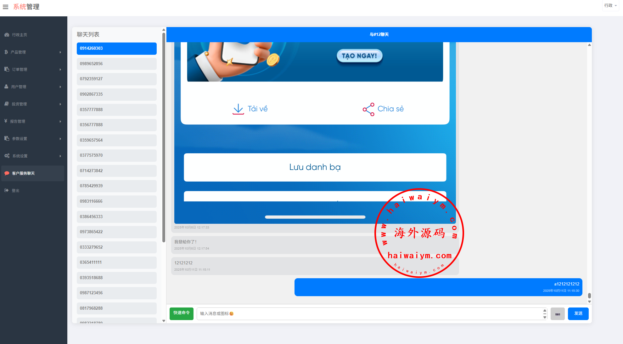Click the camera image upload button
This screenshot has height=344, width=623.
(x=557, y=314)
